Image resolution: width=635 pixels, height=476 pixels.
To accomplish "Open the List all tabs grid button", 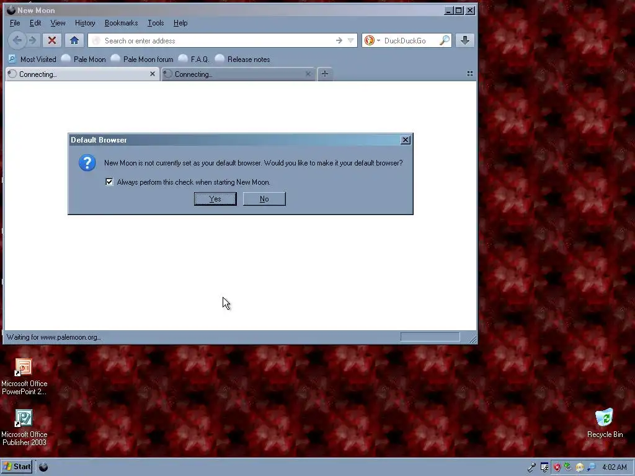I will click(470, 74).
